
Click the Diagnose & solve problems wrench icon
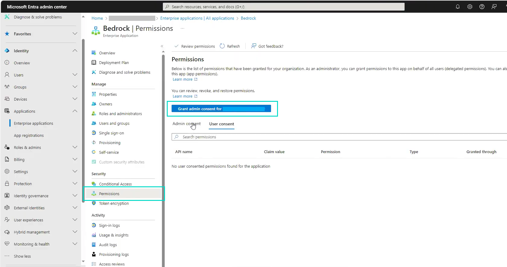pyautogui.click(x=7, y=17)
